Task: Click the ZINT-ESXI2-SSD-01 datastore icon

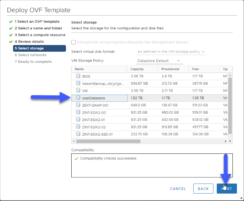Action: [x=78, y=134]
